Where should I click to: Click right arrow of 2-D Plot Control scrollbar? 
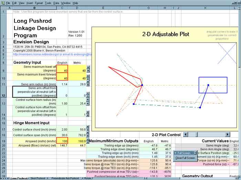pyautogui.click(x=228, y=134)
